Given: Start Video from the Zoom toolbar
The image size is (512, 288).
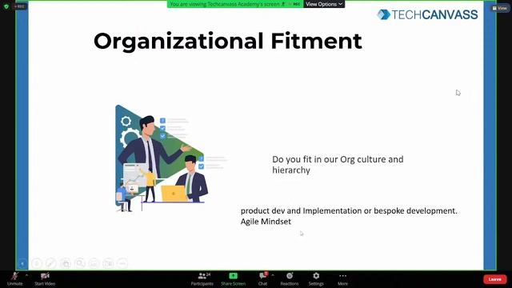Looking at the screenshot, I should click(45, 279).
